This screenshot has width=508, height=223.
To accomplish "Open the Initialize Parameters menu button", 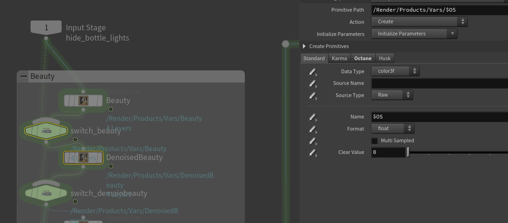I will 414,34.
